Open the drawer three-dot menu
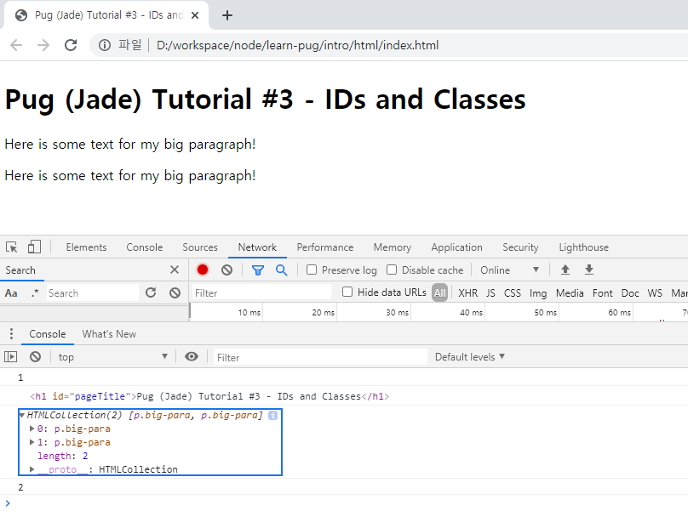 11,334
